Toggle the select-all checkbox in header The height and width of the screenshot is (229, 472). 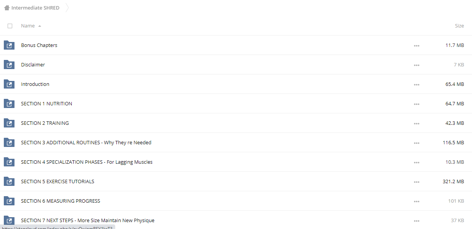(10, 26)
